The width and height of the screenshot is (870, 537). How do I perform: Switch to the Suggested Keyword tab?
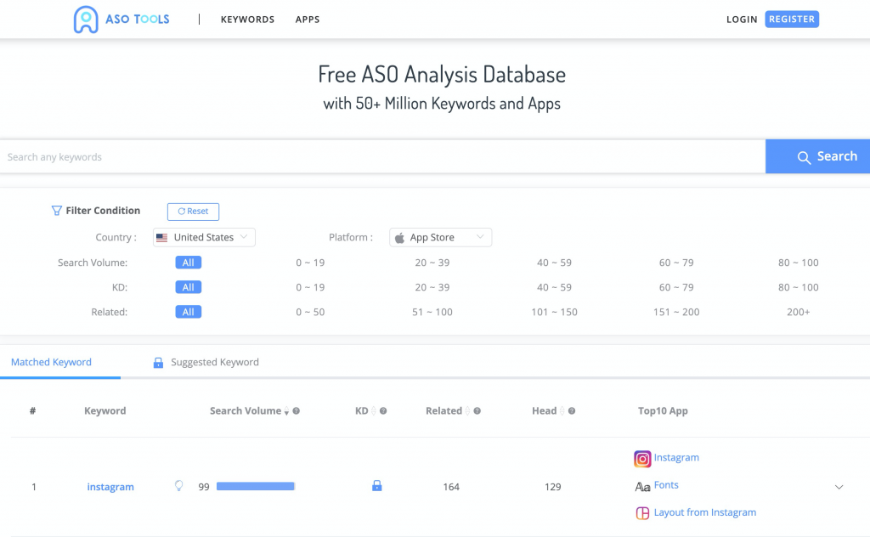(x=214, y=362)
